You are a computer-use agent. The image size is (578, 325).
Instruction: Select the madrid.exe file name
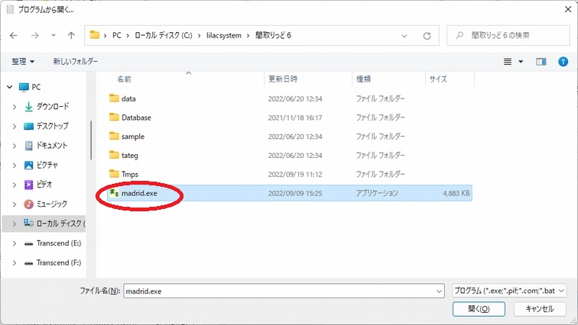point(139,193)
